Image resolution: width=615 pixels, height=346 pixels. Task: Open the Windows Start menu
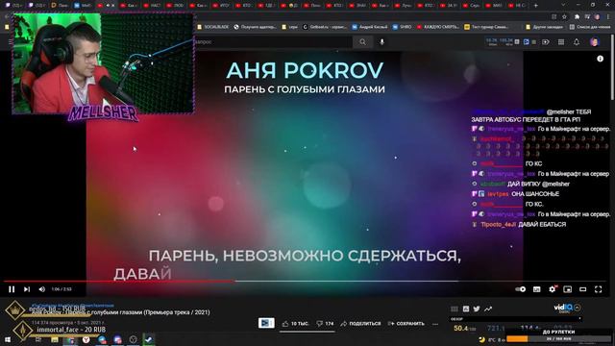[7, 339]
